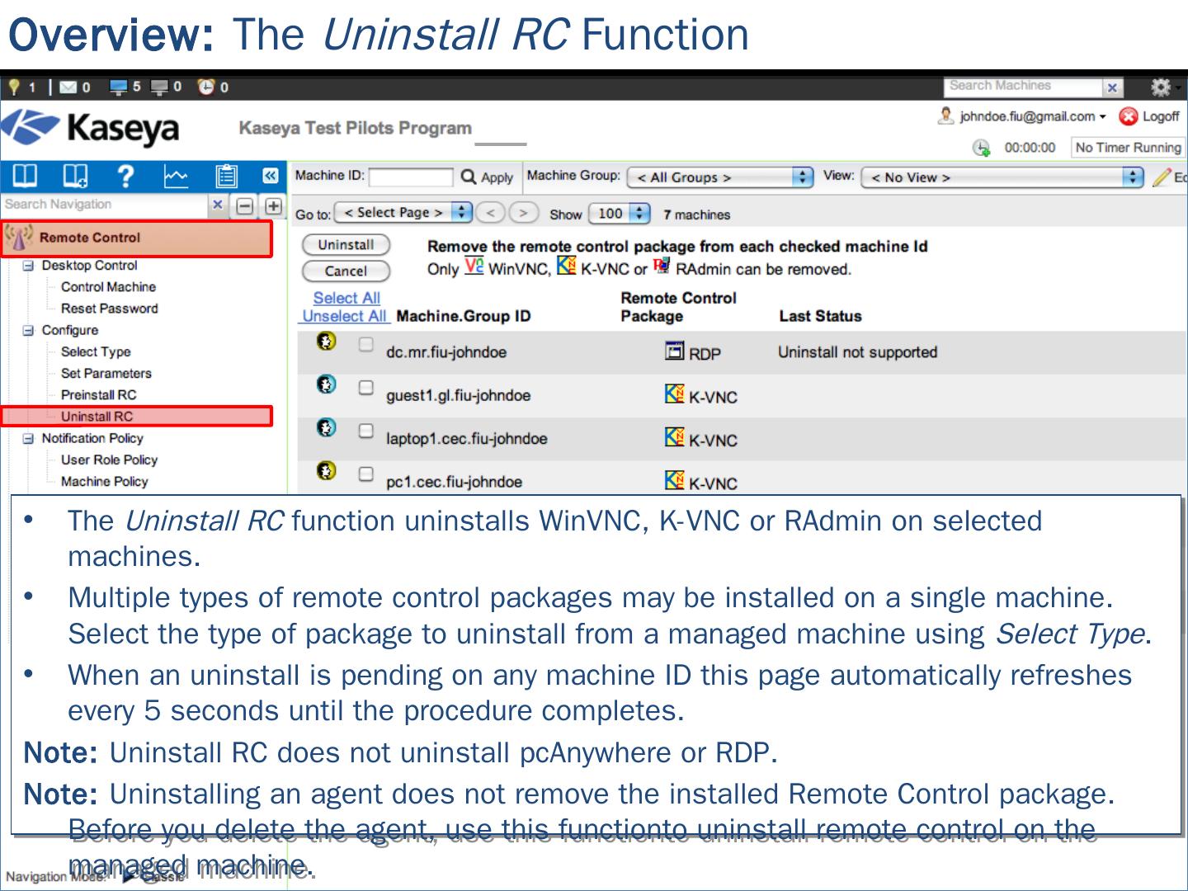Click K-VNC icon in guest1.gl row

(674, 394)
